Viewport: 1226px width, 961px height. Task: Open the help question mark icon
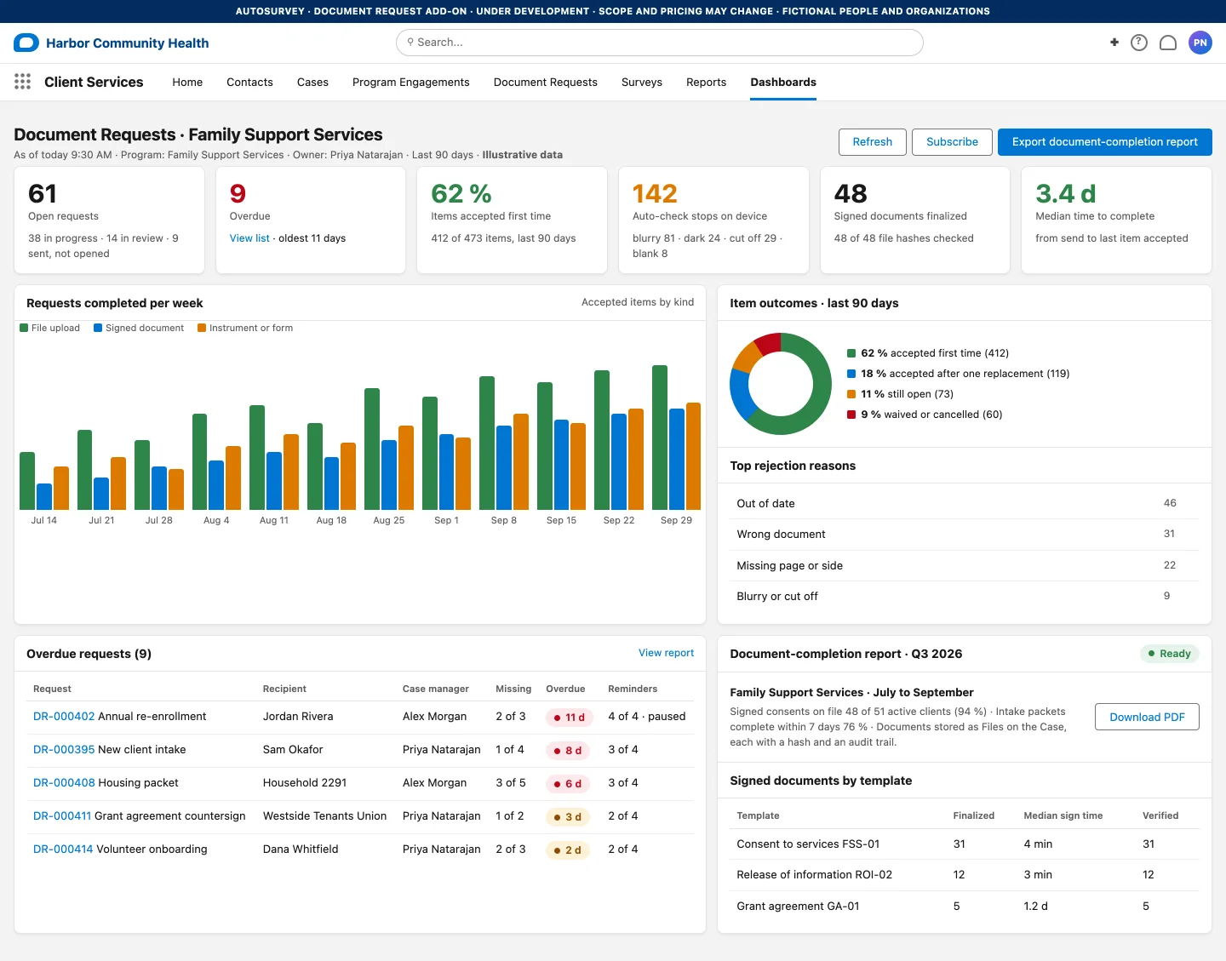pyautogui.click(x=1139, y=43)
